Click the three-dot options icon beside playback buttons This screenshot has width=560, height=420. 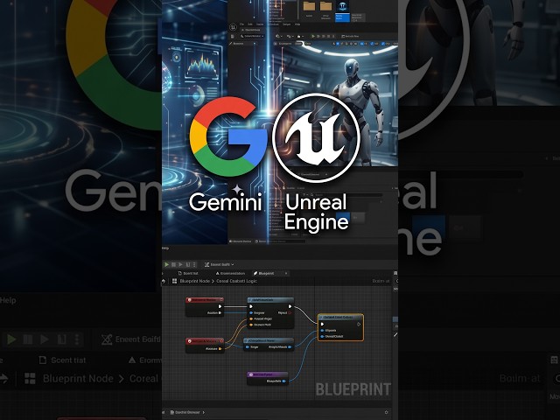(x=194, y=264)
